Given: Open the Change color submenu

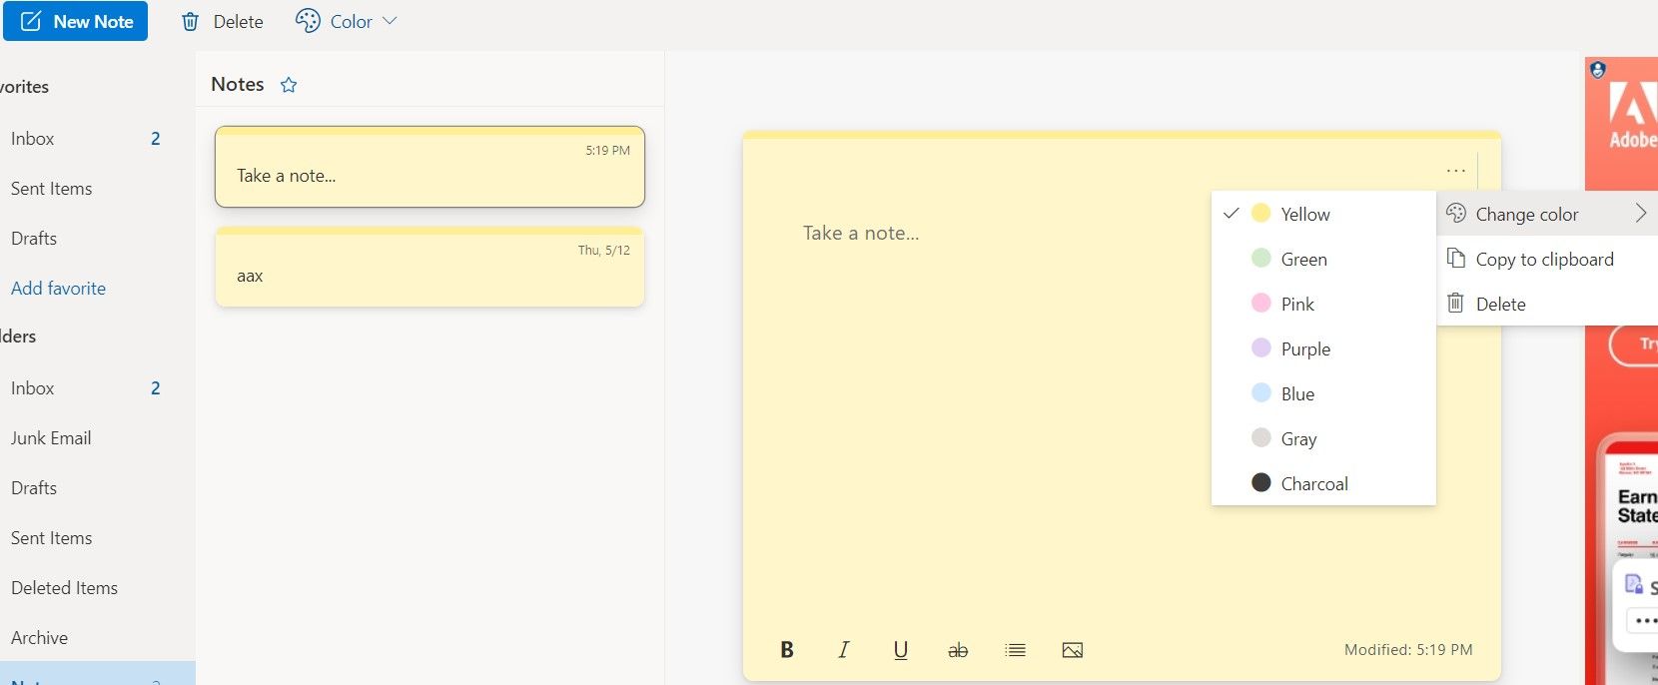Looking at the screenshot, I should 1547,214.
